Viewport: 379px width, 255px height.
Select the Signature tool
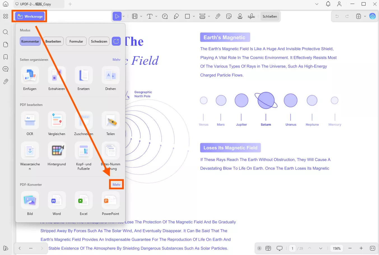(251, 16)
